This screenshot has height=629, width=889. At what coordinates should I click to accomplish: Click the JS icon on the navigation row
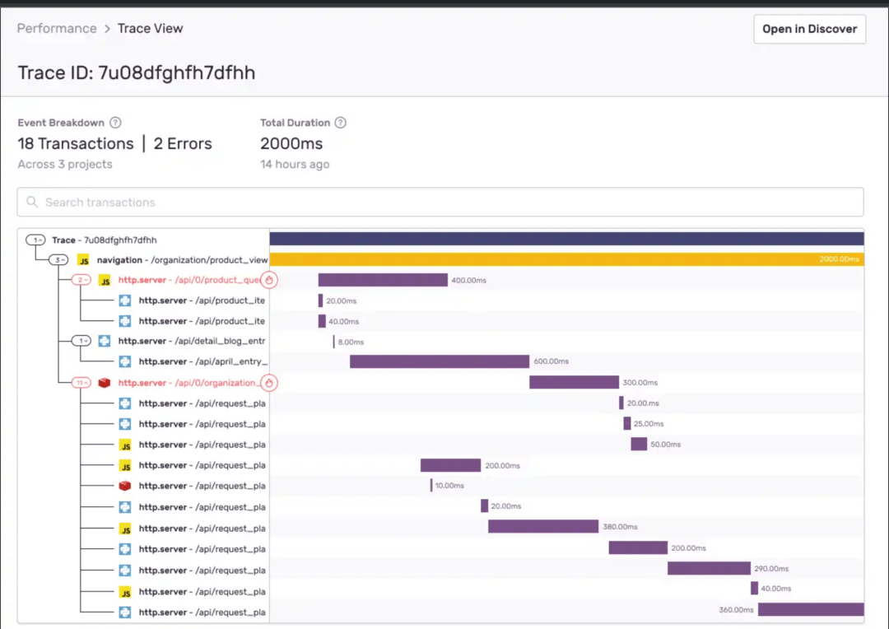[84, 260]
